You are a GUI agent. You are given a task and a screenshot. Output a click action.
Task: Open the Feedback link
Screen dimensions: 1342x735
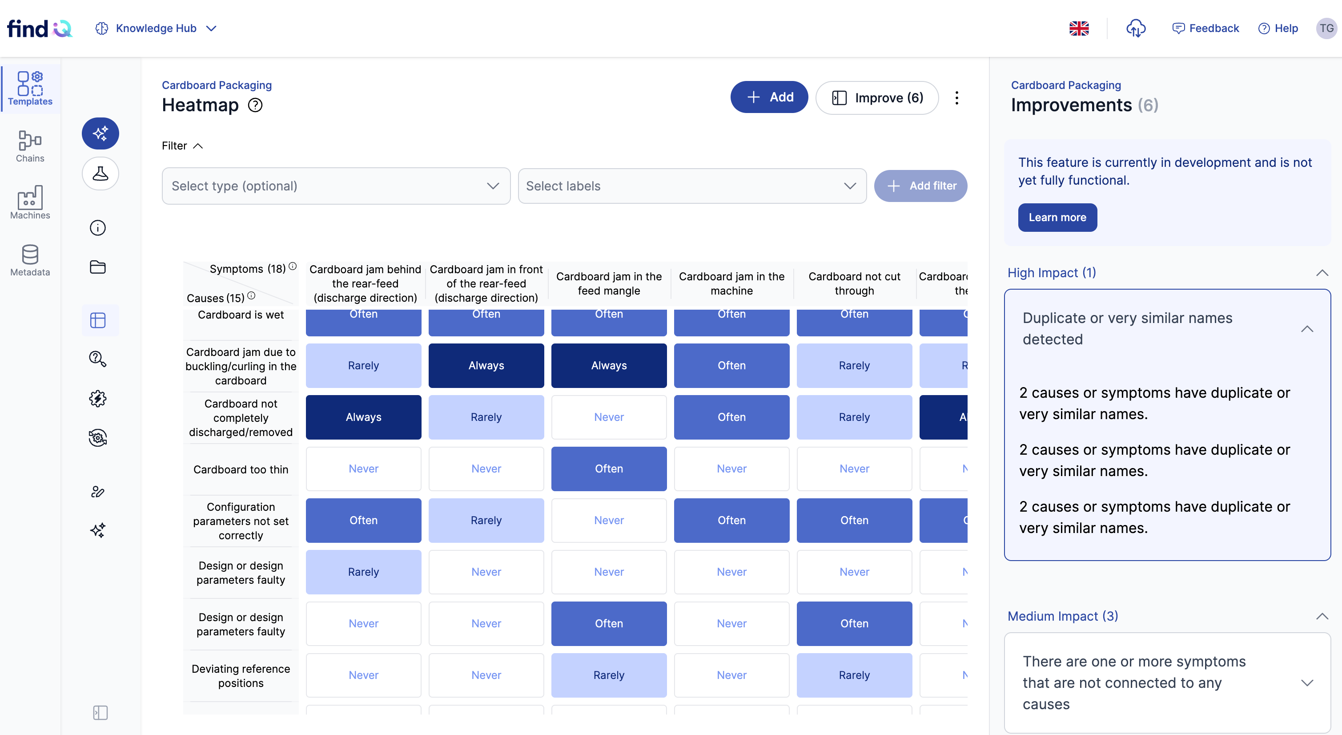(1205, 28)
